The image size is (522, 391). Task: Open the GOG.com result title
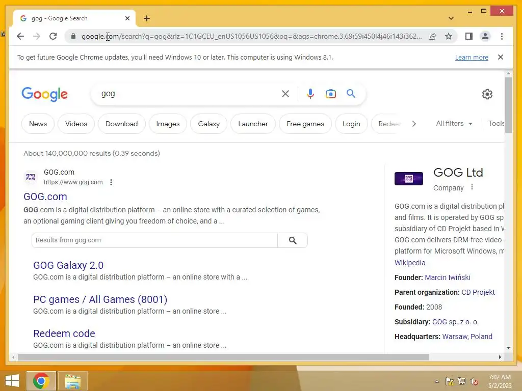tap(45, 197)
